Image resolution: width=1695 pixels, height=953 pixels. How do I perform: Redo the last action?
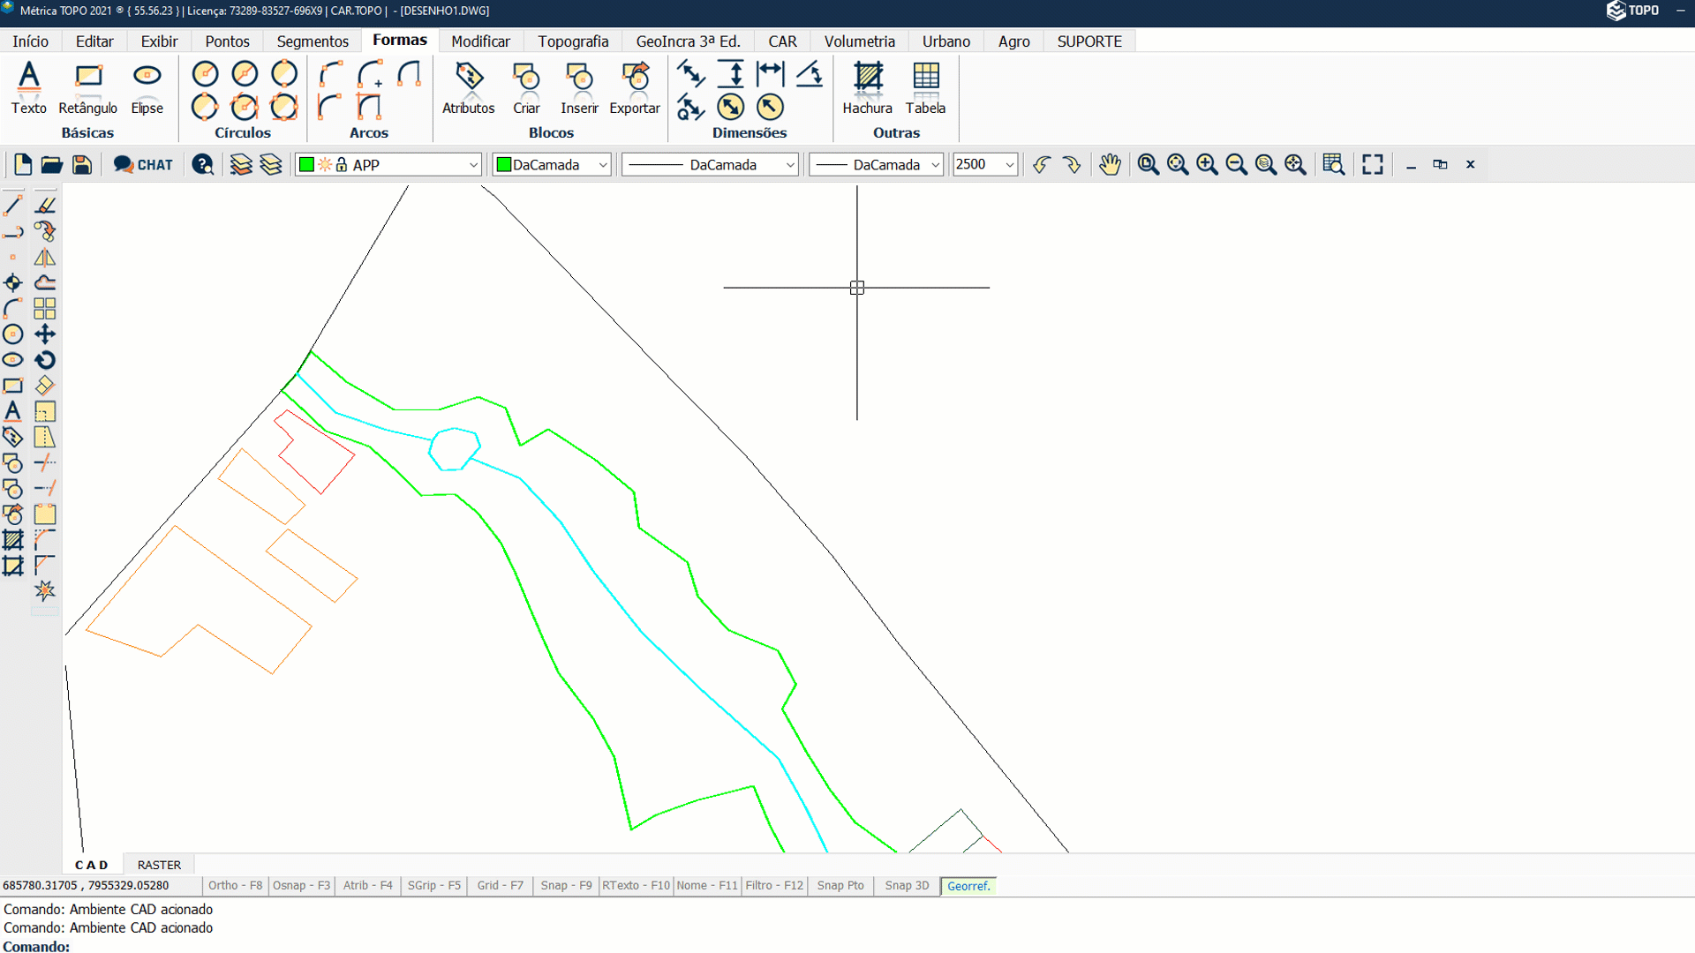pyautogui.click(x=1072, y=164)
